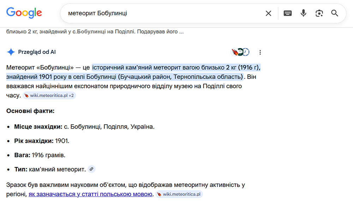Click the Google logo

coord(24,13)
